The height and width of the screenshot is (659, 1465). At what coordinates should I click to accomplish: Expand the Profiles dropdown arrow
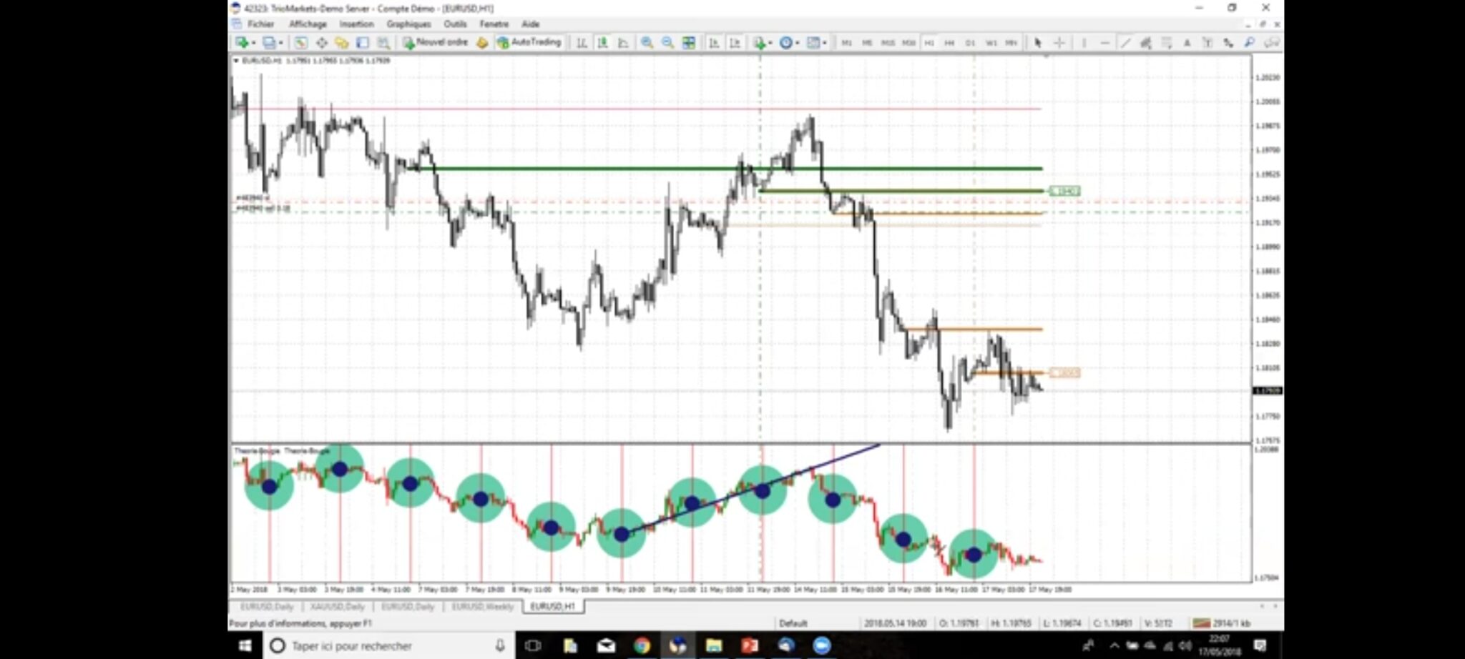[280, 43]
